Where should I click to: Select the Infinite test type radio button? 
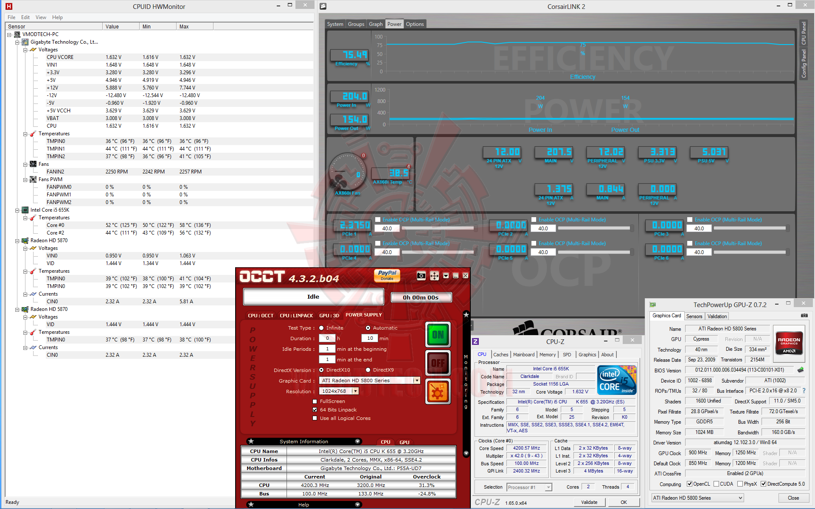[321, 328]
